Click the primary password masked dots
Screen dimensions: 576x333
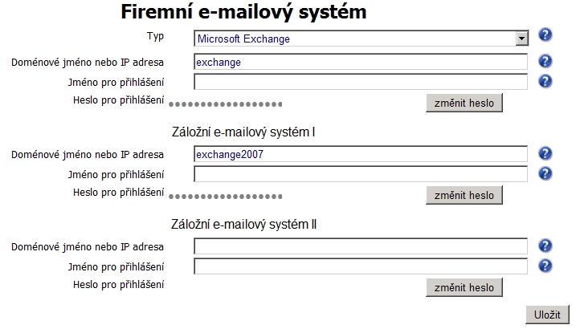coord(226,104)
